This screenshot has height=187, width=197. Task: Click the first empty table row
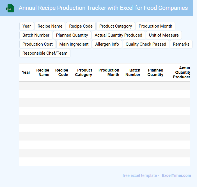click(x=104, y=86)
